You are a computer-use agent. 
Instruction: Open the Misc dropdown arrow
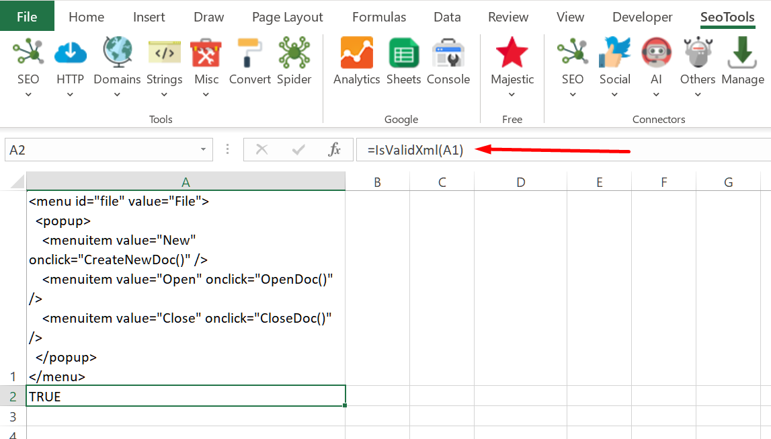(x=206, y=93)
